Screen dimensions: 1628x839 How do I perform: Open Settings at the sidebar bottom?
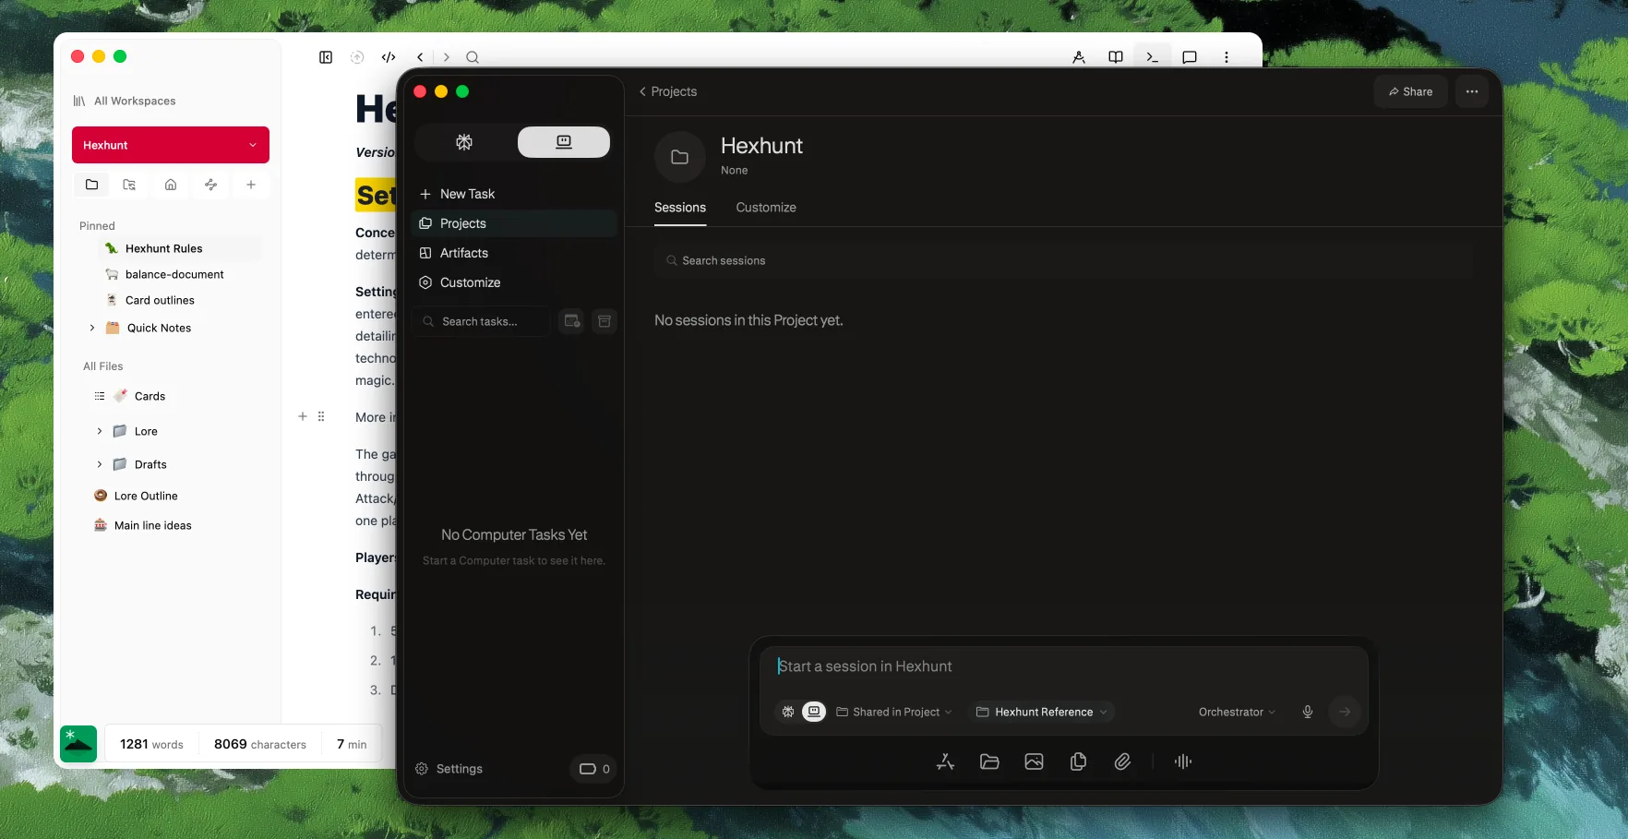pos(449,769)
